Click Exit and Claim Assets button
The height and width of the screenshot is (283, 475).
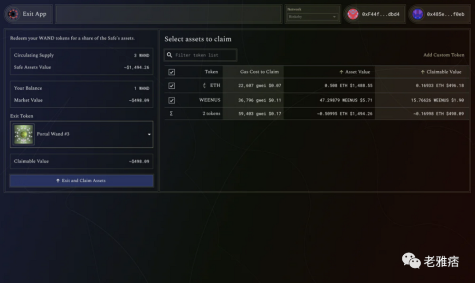click(82, 180)
